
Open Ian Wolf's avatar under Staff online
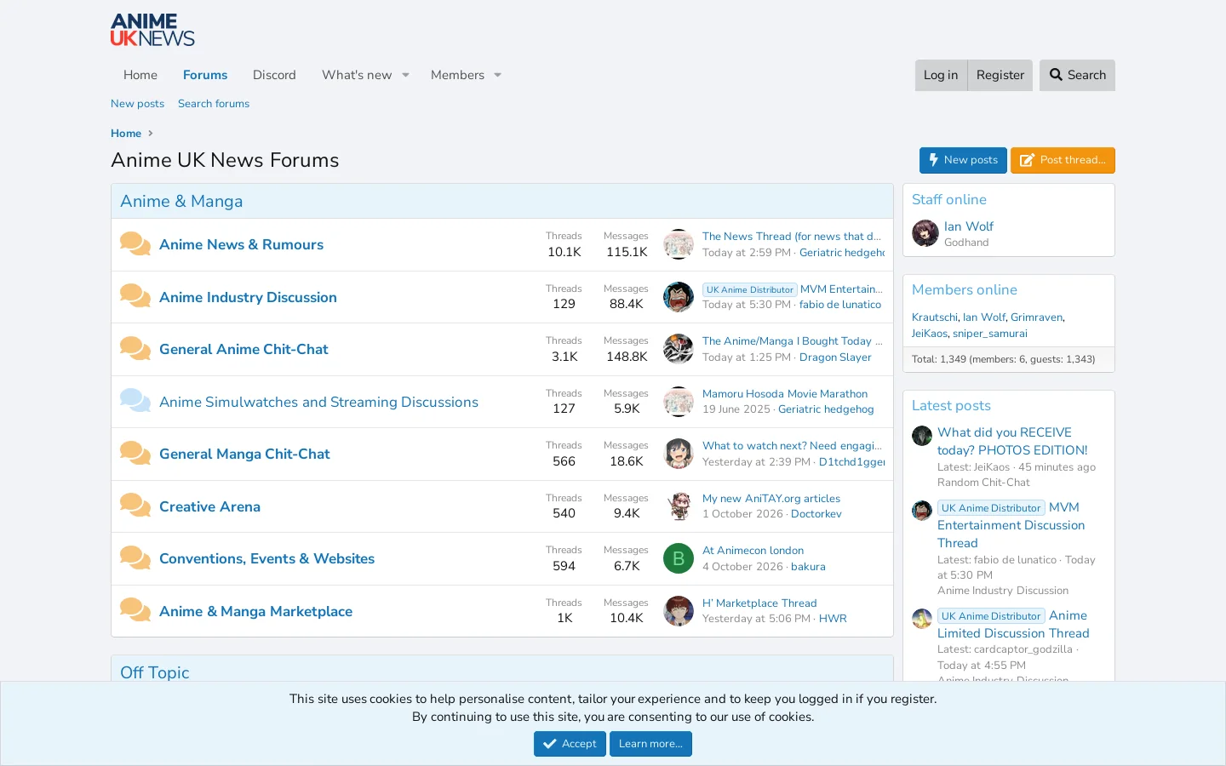coord(925,233)
